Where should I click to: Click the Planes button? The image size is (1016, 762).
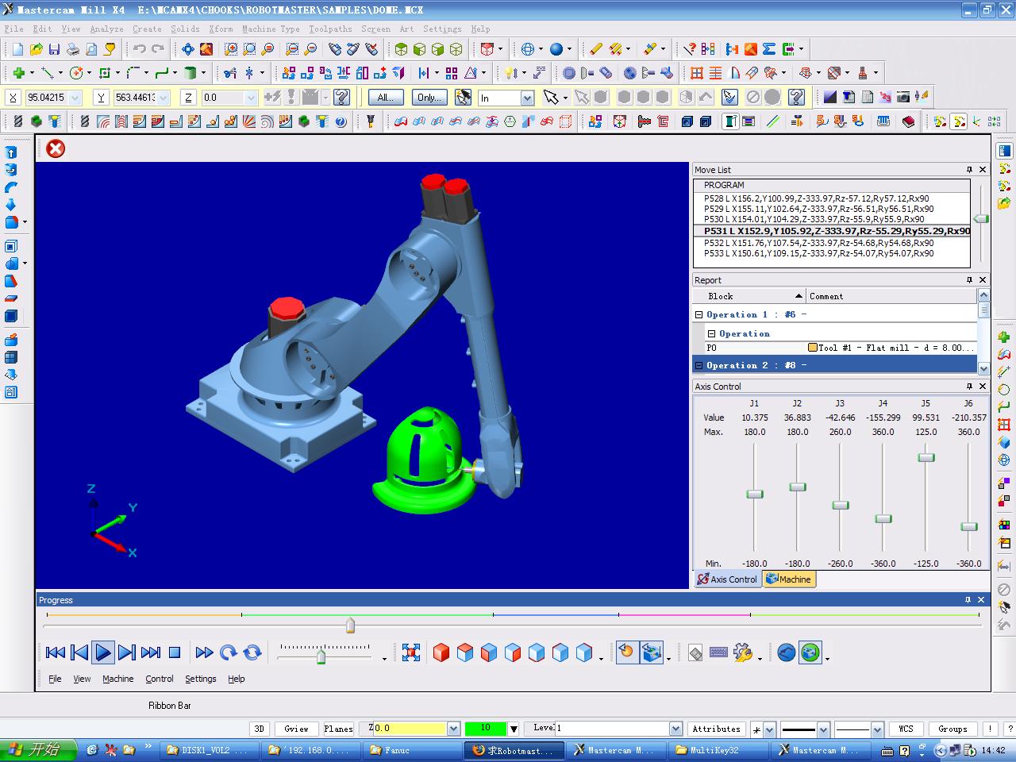(338, 729)
